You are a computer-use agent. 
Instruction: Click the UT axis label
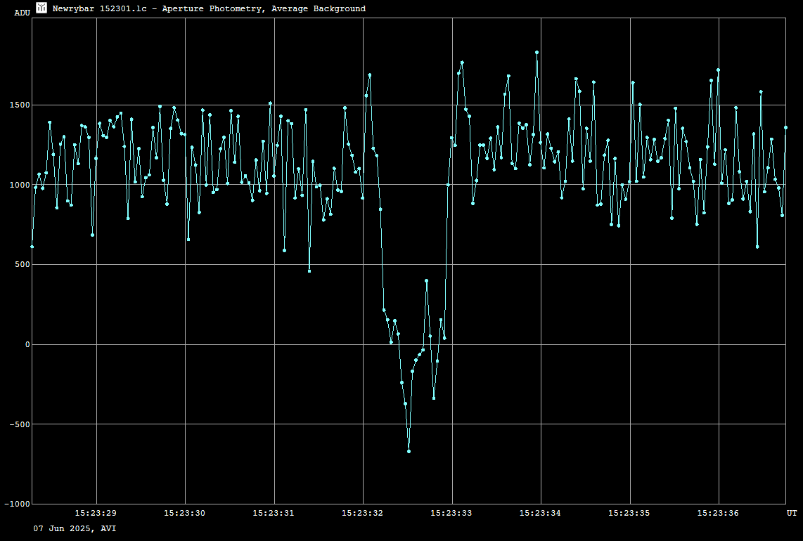point(791,514)
